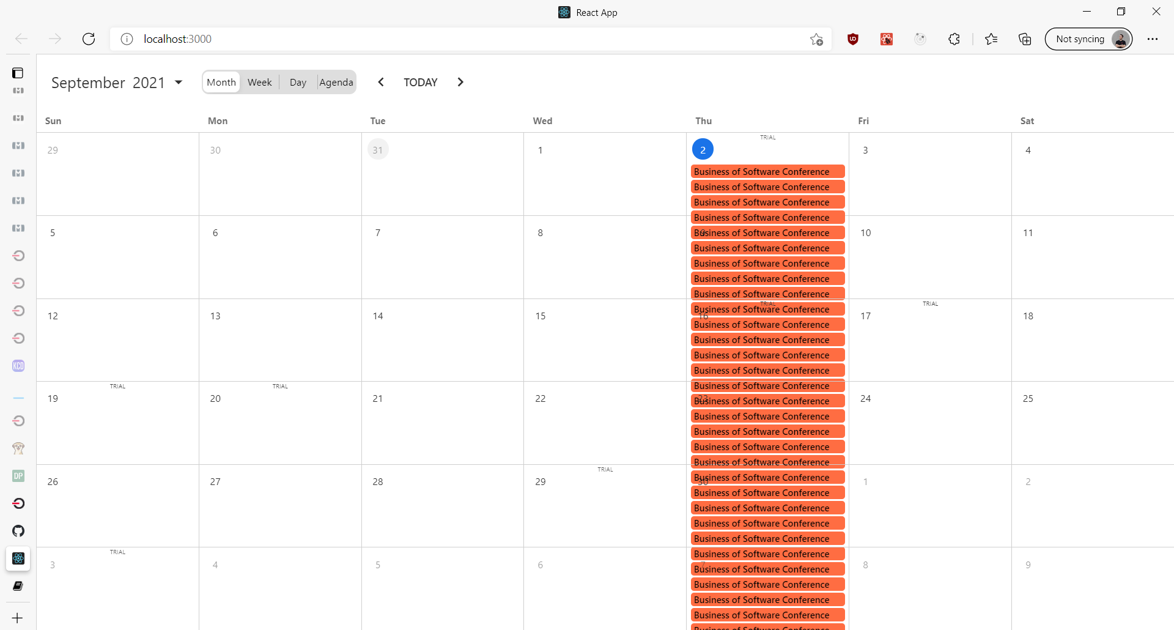Click the Wed column header
The height and width of the screenshot is (630, 1174).
click(x=542, y=120)
